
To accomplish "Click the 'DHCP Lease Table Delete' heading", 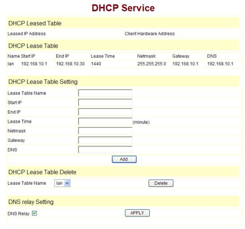I will 42,172.
